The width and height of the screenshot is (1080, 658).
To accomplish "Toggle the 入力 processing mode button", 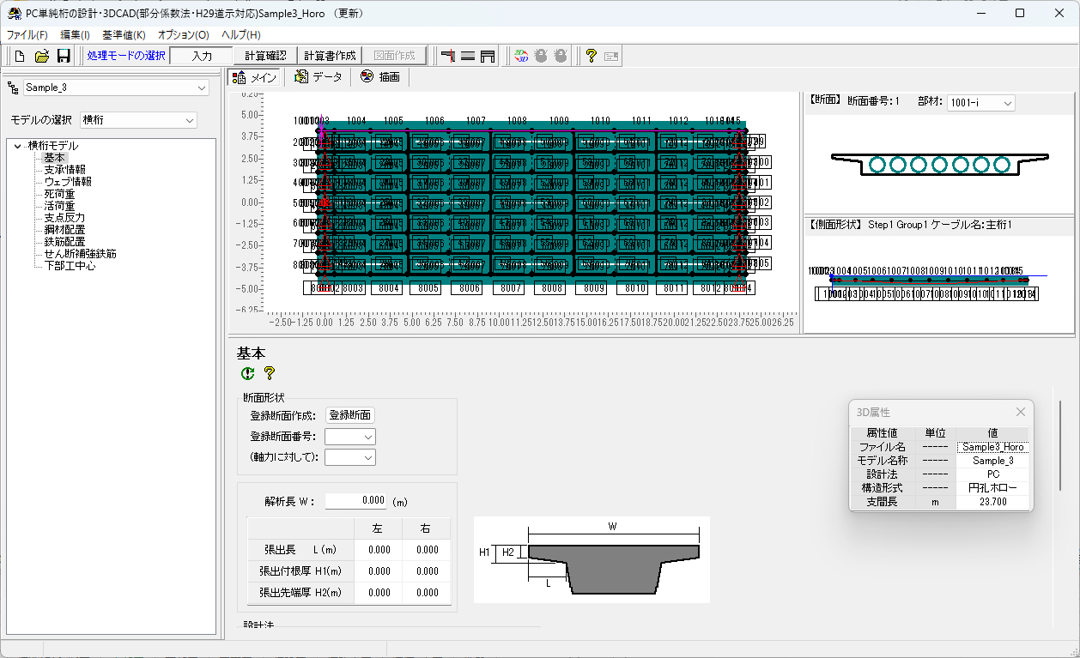I will (x=202, y=56).
